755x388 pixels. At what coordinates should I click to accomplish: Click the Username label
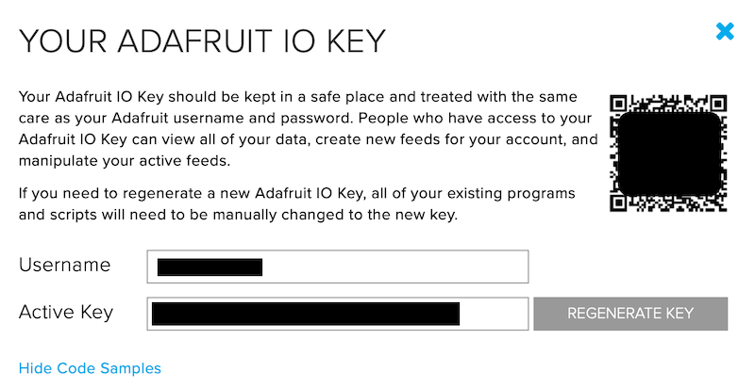click(x=64, y=265)
